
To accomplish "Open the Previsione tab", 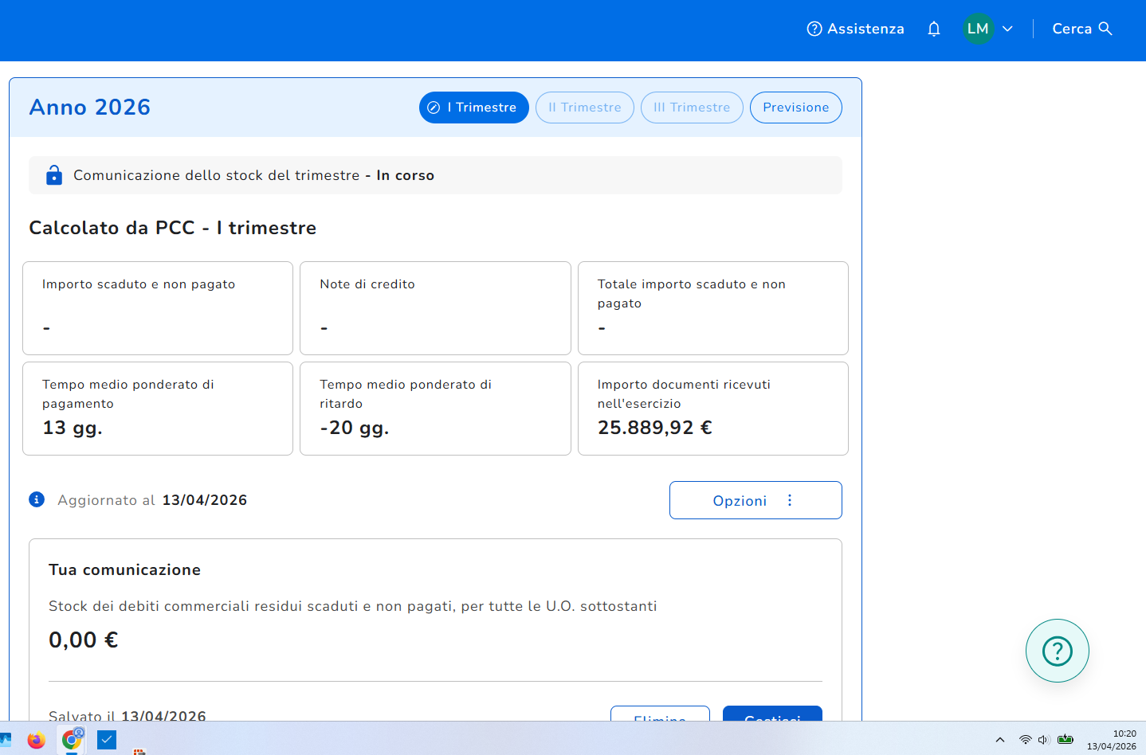I will (796, 108).
